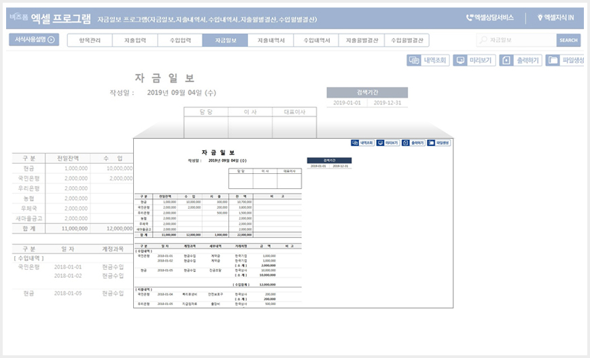590x358 pixels.
Task: Click the lightbulb icon beside 엑셀지식 IN
Action: pyautogui.click(x=540, y=17)
